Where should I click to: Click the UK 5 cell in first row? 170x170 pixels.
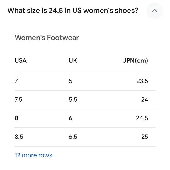[x=70, y=81]
